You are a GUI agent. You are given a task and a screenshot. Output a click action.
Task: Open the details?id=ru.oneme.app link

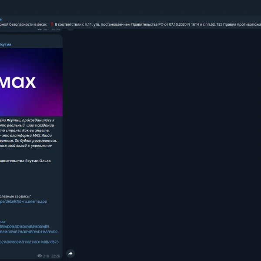click(x=23, y=201)
